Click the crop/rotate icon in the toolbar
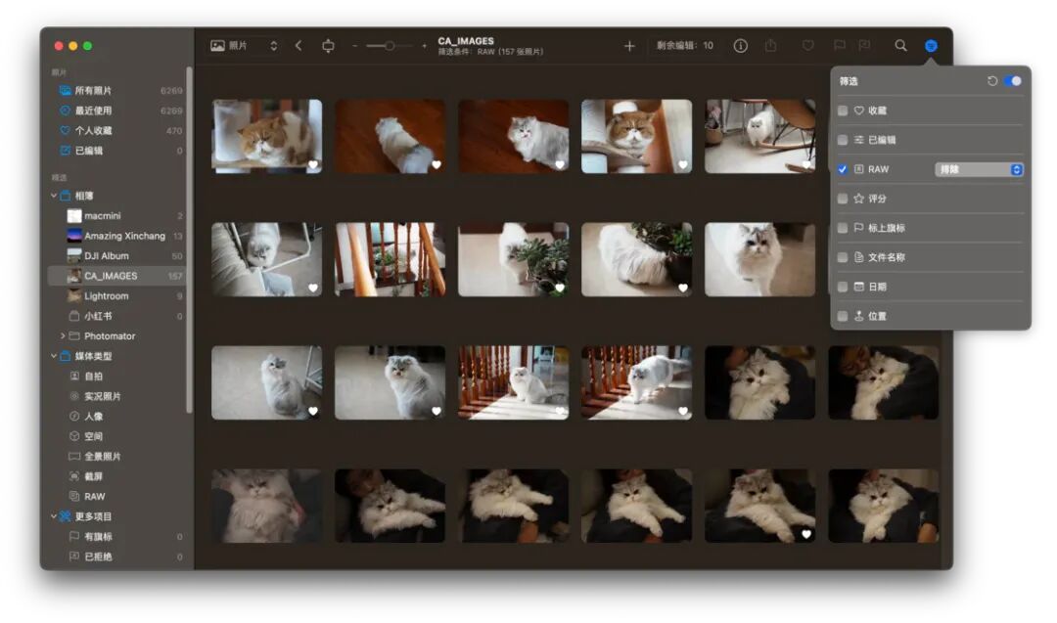Viewport: 1057px width, 623px height. [328, 46]
